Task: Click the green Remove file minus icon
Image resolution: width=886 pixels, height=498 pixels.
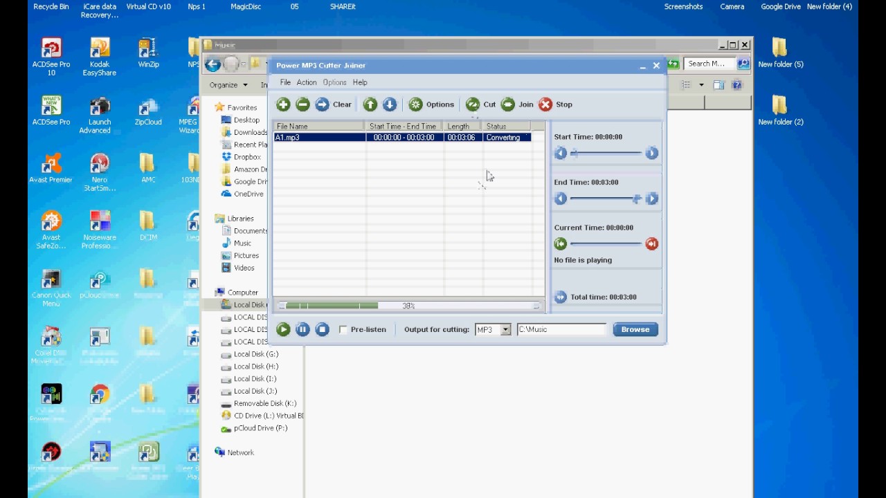Action: click(x=302, y=104)
